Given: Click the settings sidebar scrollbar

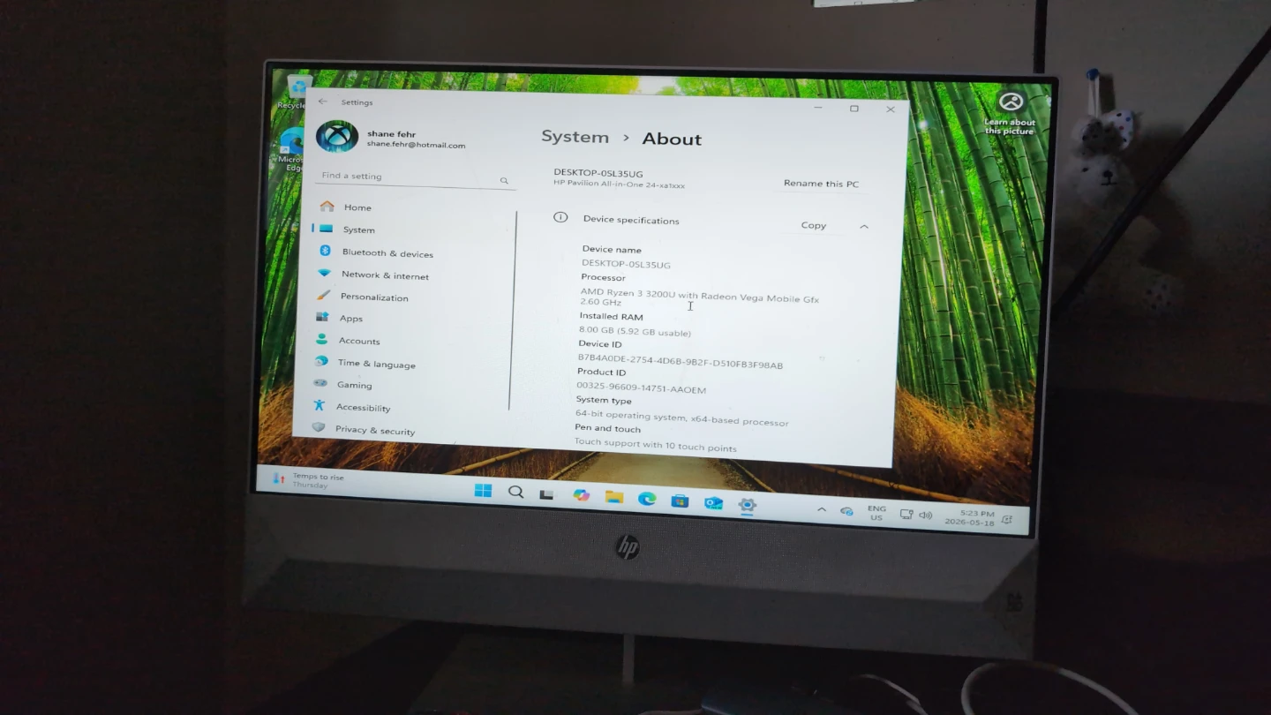Looking at the screenshot, I should (514, 309).
